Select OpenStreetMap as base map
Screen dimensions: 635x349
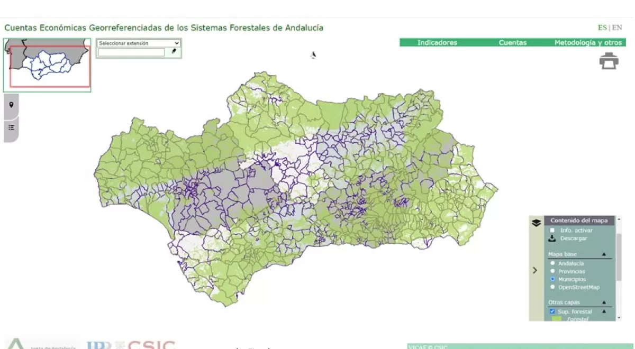pyautogui.click(x=552, y=287)
